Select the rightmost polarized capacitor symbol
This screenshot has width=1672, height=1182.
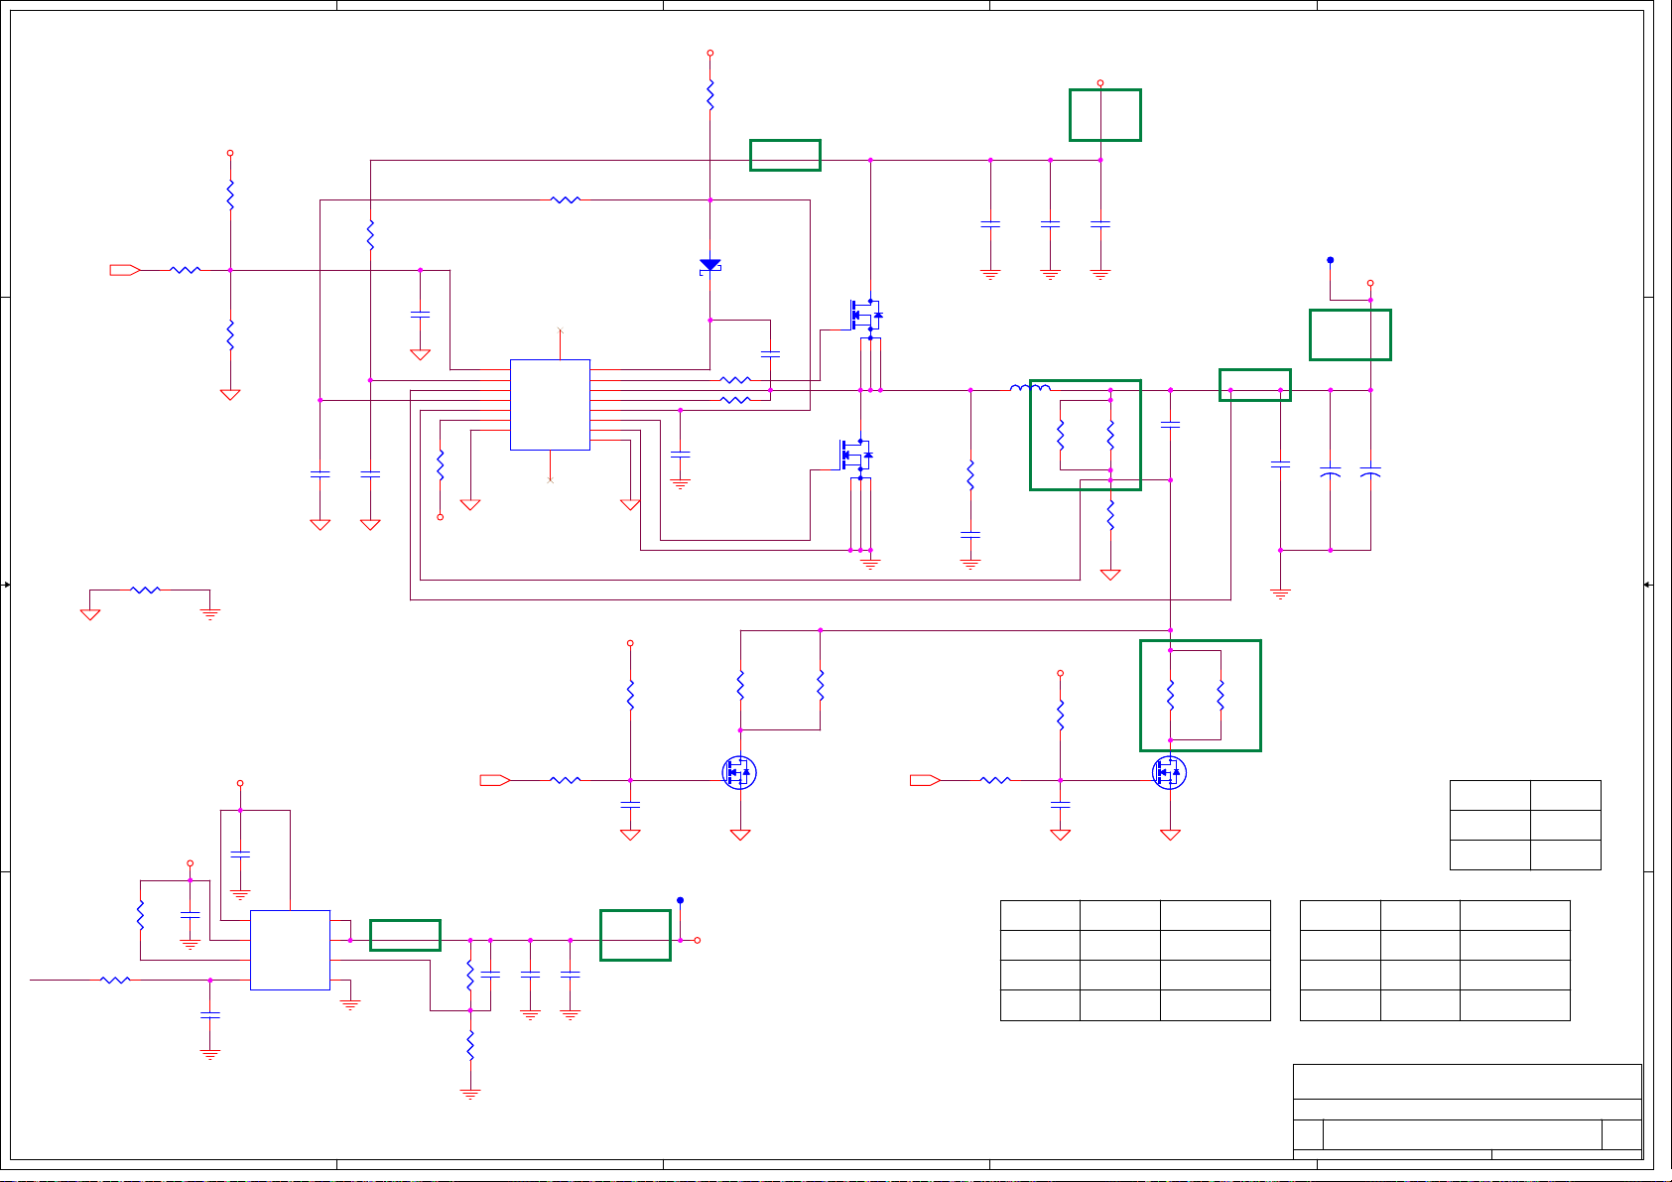(1370, 472)
